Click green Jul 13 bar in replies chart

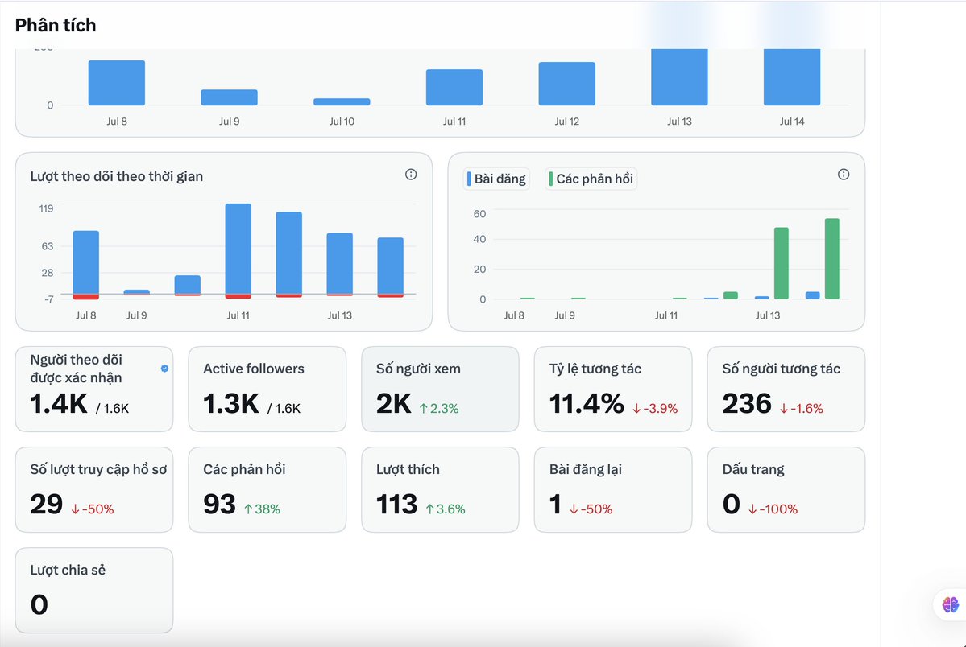pos(782,263)
